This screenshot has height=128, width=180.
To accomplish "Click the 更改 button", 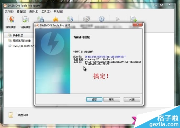I will pos(112,100).
